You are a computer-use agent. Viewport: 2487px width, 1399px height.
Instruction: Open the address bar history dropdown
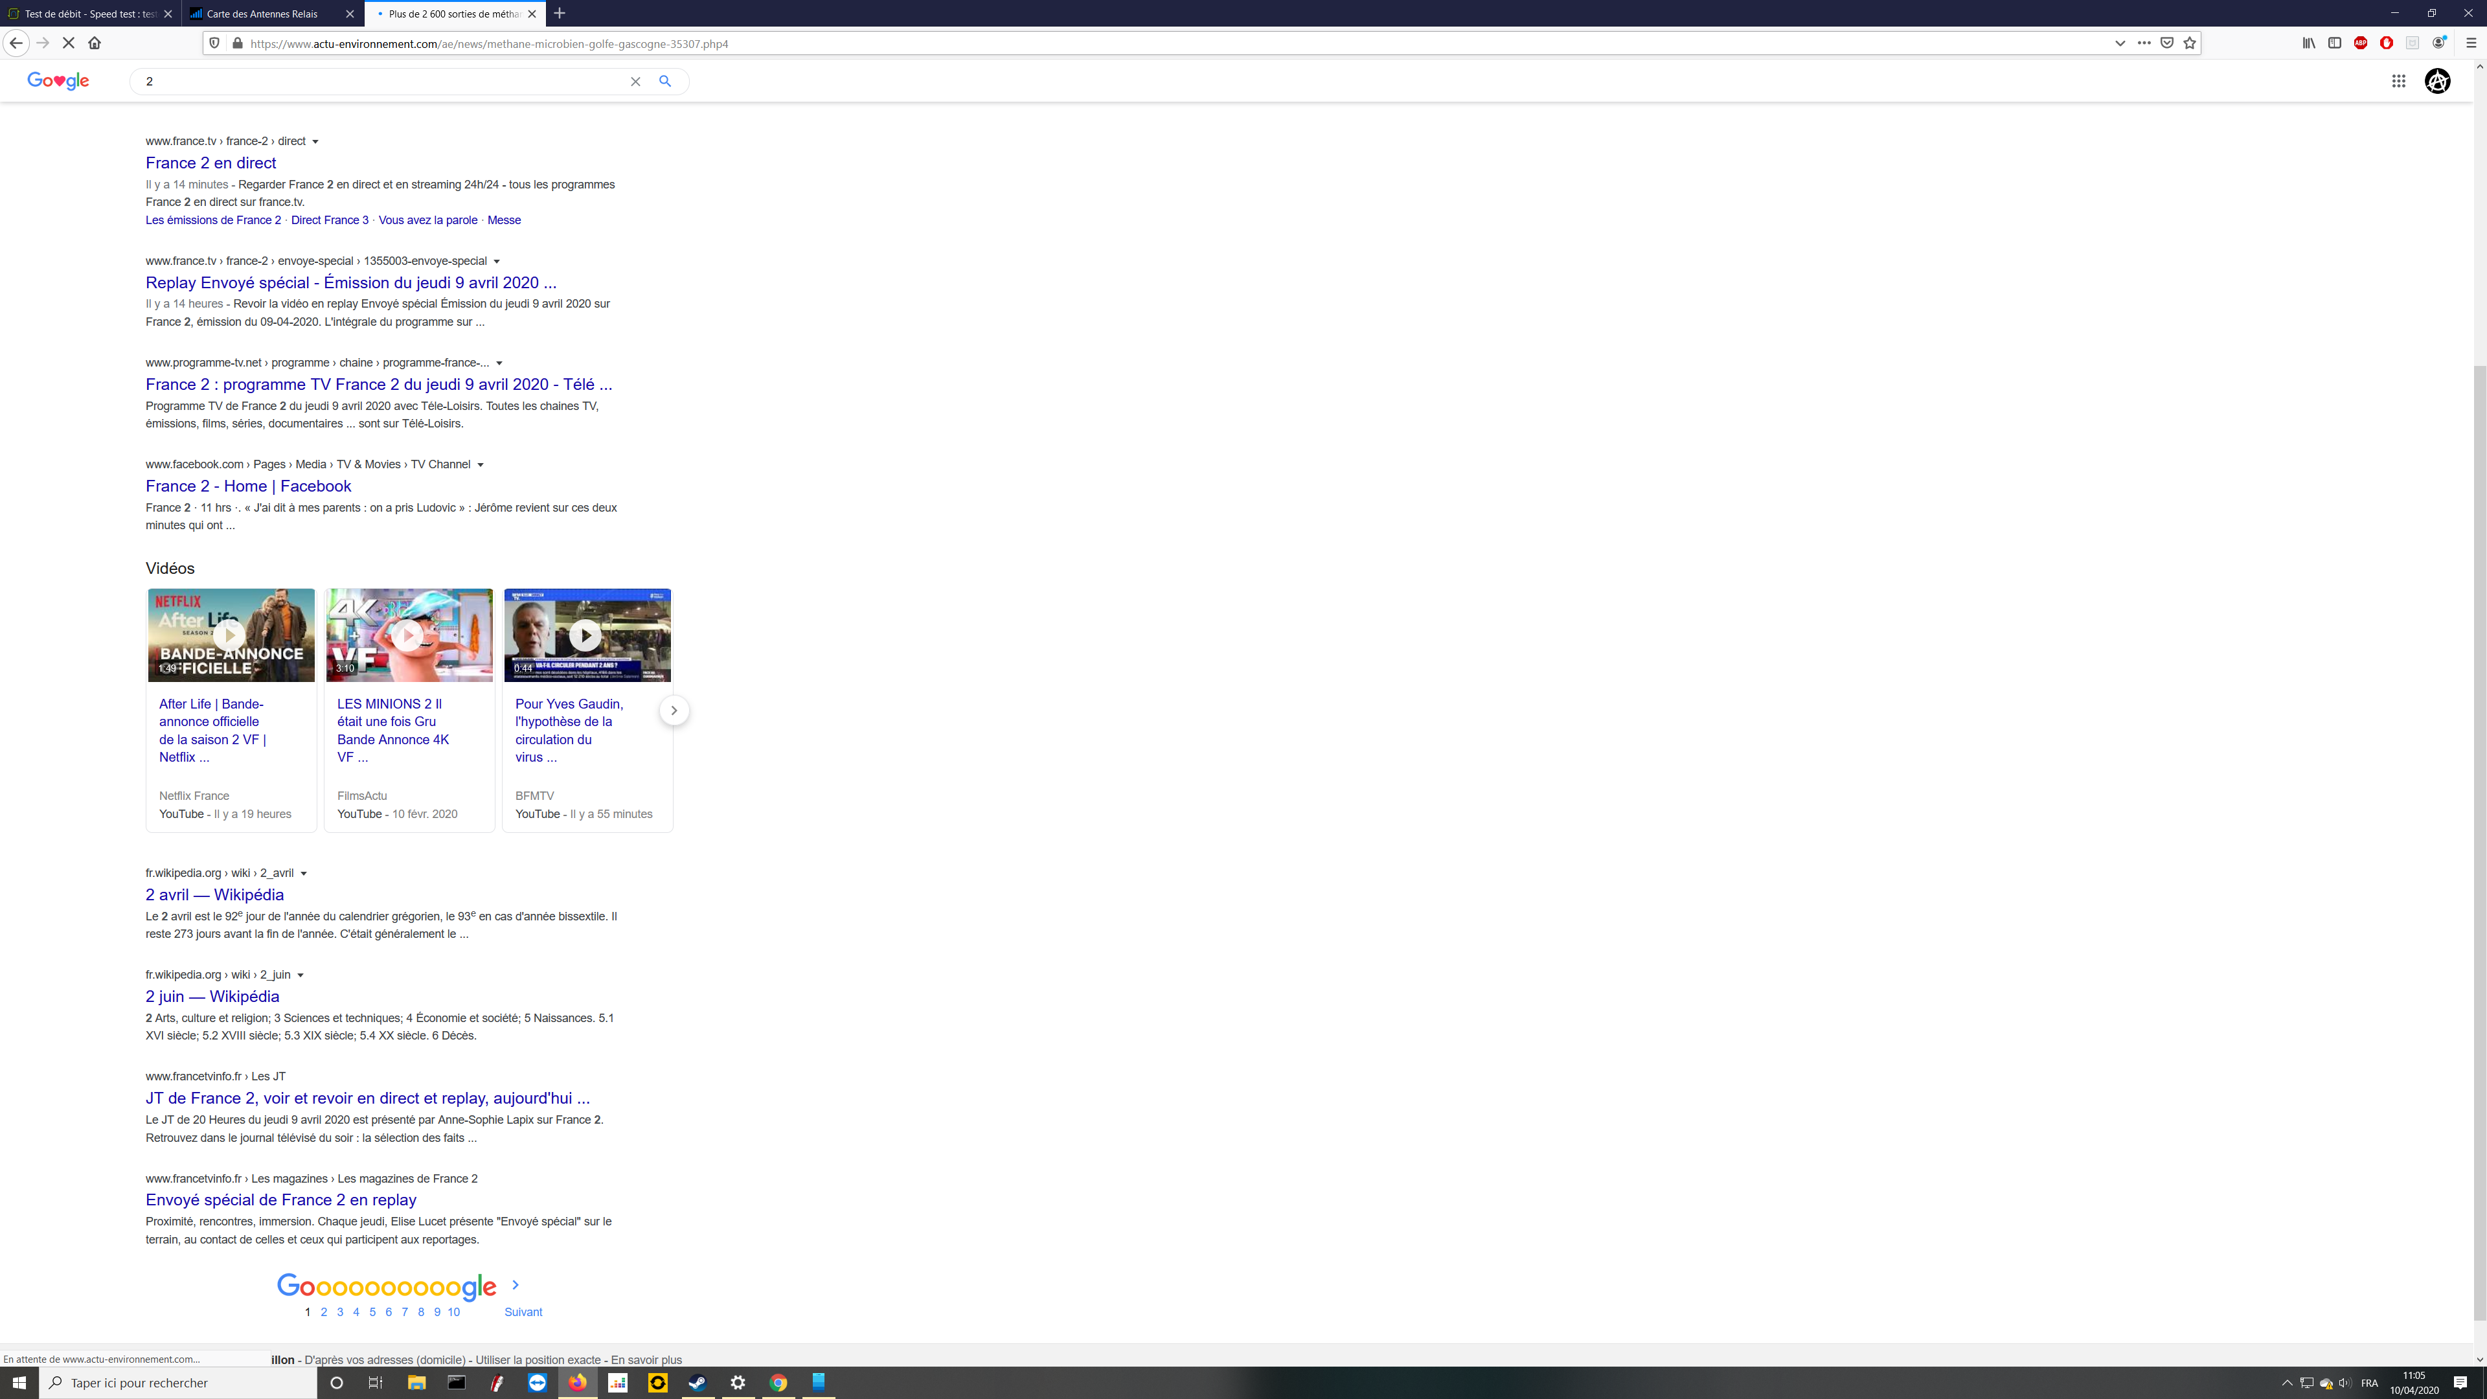click(x=2120, y=43)
